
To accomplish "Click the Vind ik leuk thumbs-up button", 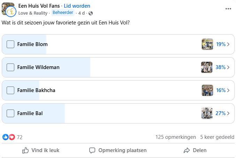I will [41, 150].
